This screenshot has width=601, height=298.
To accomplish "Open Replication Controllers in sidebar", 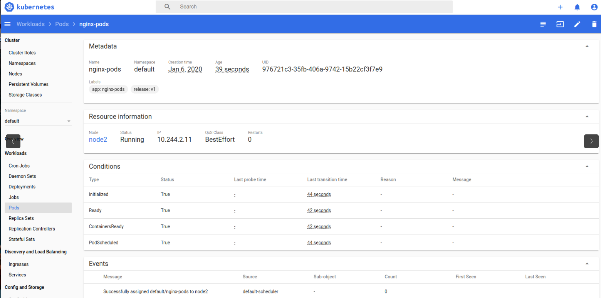I will 32,229.
